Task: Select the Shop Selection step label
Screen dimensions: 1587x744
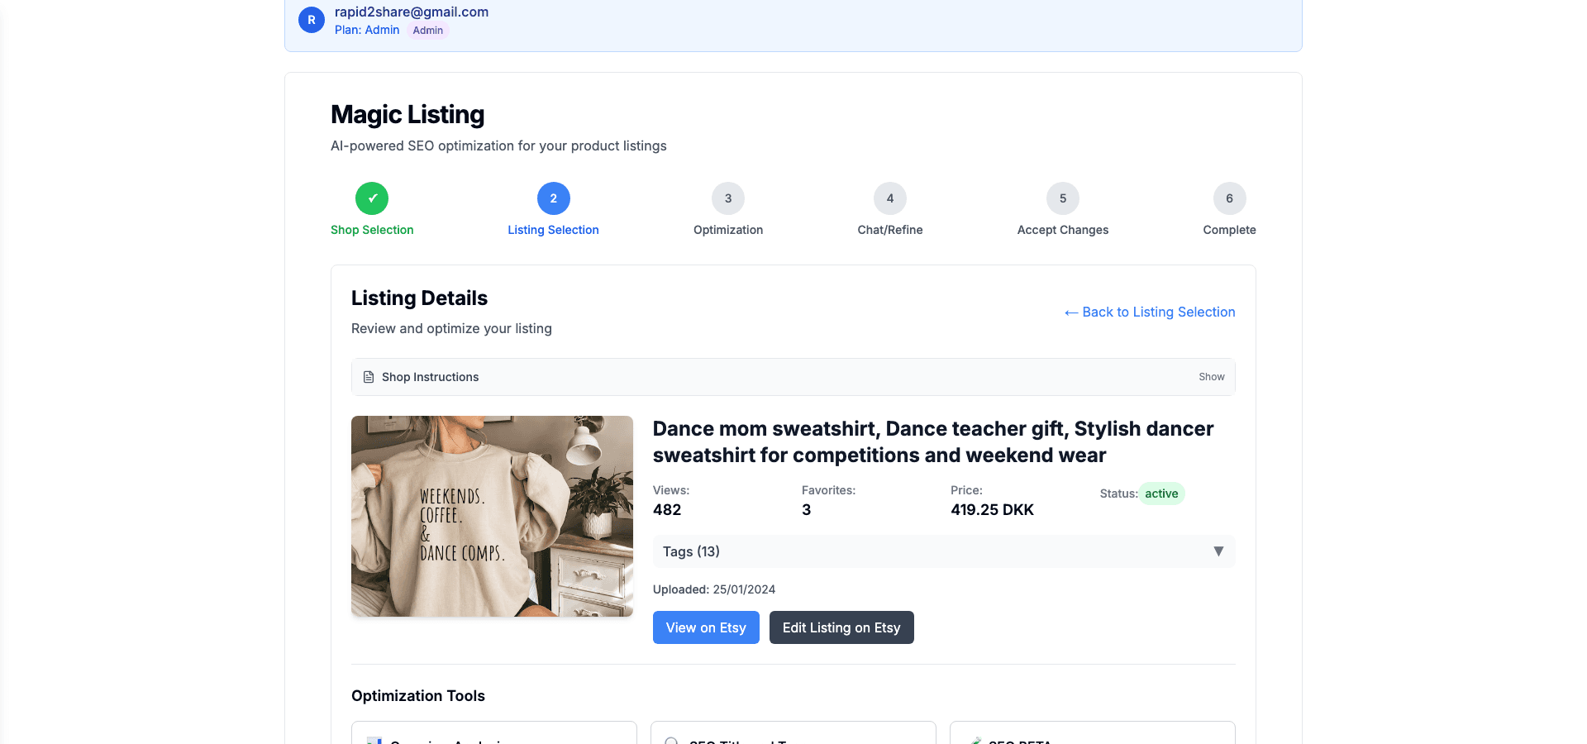Action: [372, 230]
